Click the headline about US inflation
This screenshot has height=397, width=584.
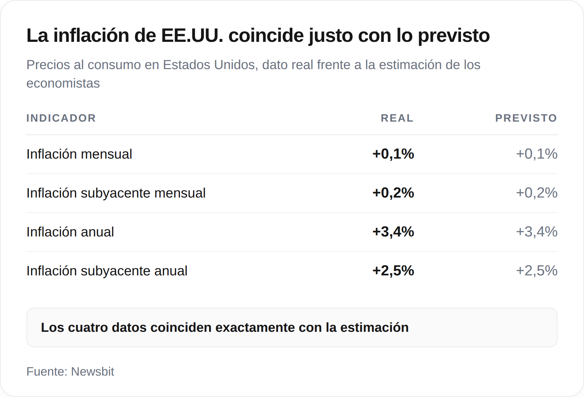point(258,35)
